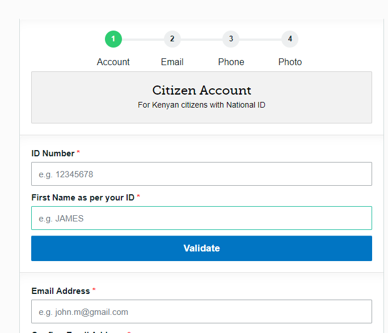388x333 pixels.
Task: Click progress line between steps 1 and 2
Action: coord(142,40)
